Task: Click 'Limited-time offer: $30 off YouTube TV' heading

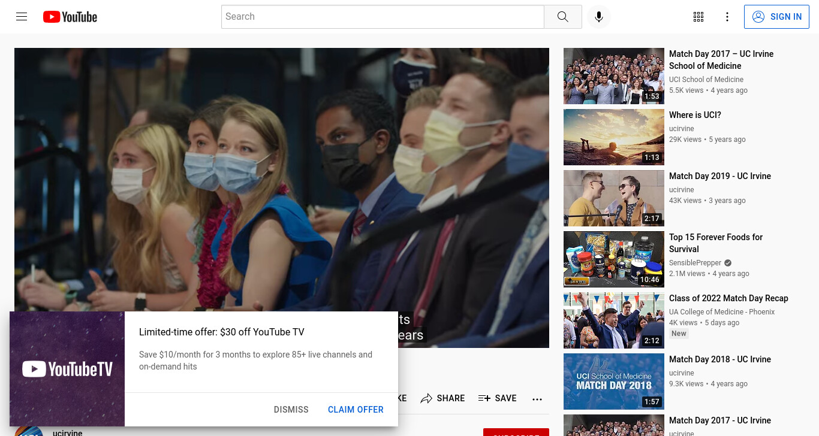Action: pyautogui.click(x=222, y=332)
